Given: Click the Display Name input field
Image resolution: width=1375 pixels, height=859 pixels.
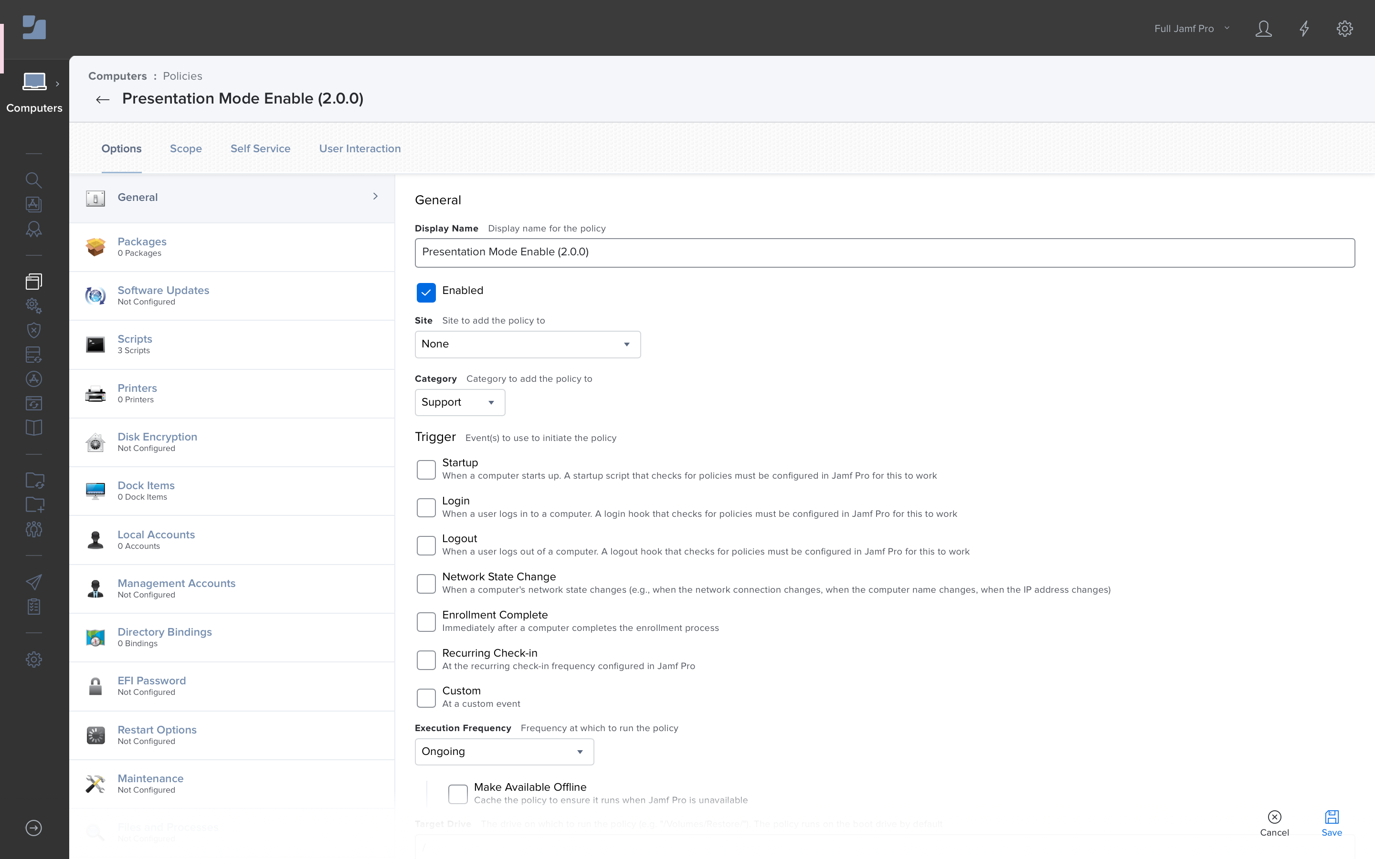Looking at the screenshot, I should click(884, 251).
